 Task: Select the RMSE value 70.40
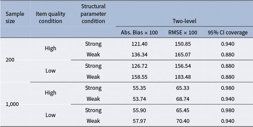tap(182, 121)
